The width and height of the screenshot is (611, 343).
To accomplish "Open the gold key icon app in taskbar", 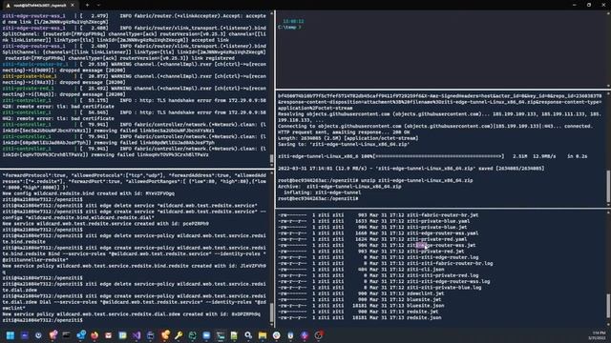I will [x=179, y=335].
